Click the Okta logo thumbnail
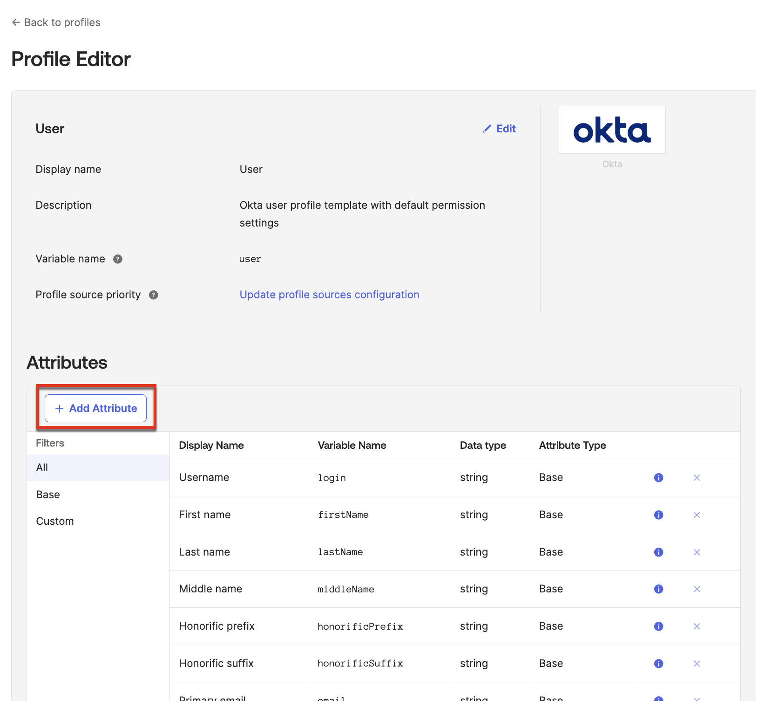The width and height of the screenshot is (772, 701). [x=612, y=130]
